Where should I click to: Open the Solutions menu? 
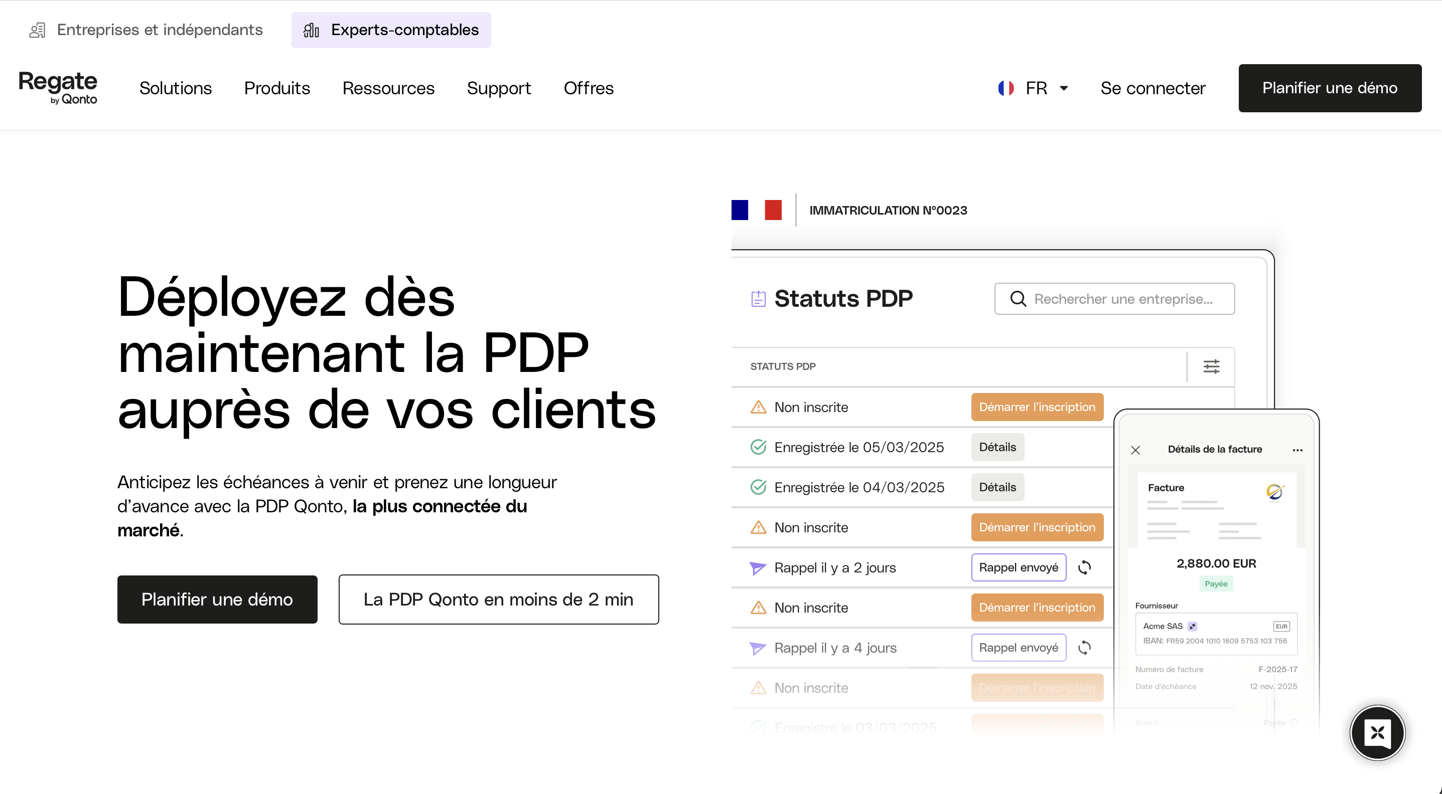175,88
